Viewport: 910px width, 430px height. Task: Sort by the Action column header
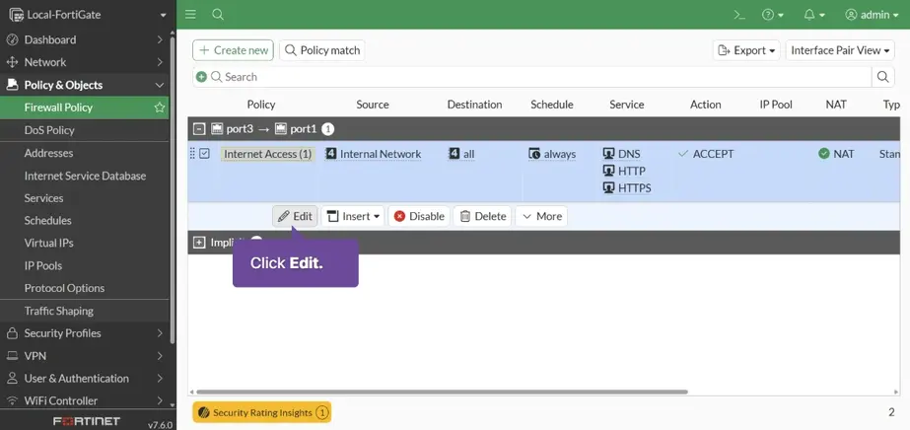pos(706,105)
